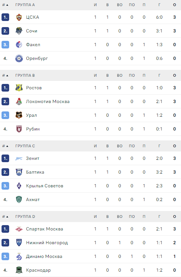Select the Динамо Москва logo
The image size is (181, 277).
pyautogui.click(x=19, y=256)
